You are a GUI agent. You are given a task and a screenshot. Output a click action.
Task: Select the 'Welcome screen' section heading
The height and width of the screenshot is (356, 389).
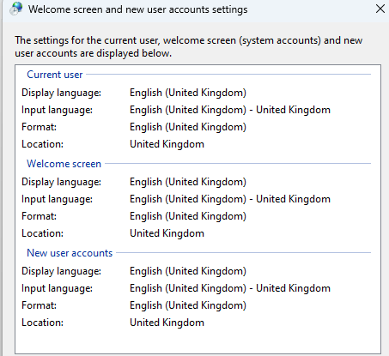pos(64,164)
